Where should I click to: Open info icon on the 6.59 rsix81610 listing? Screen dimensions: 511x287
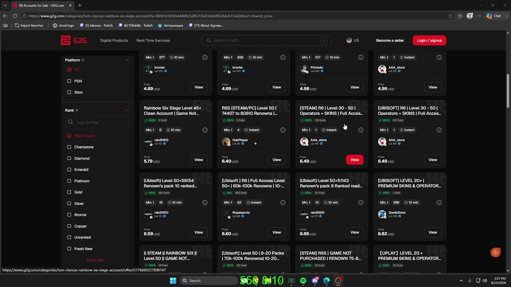205,202
